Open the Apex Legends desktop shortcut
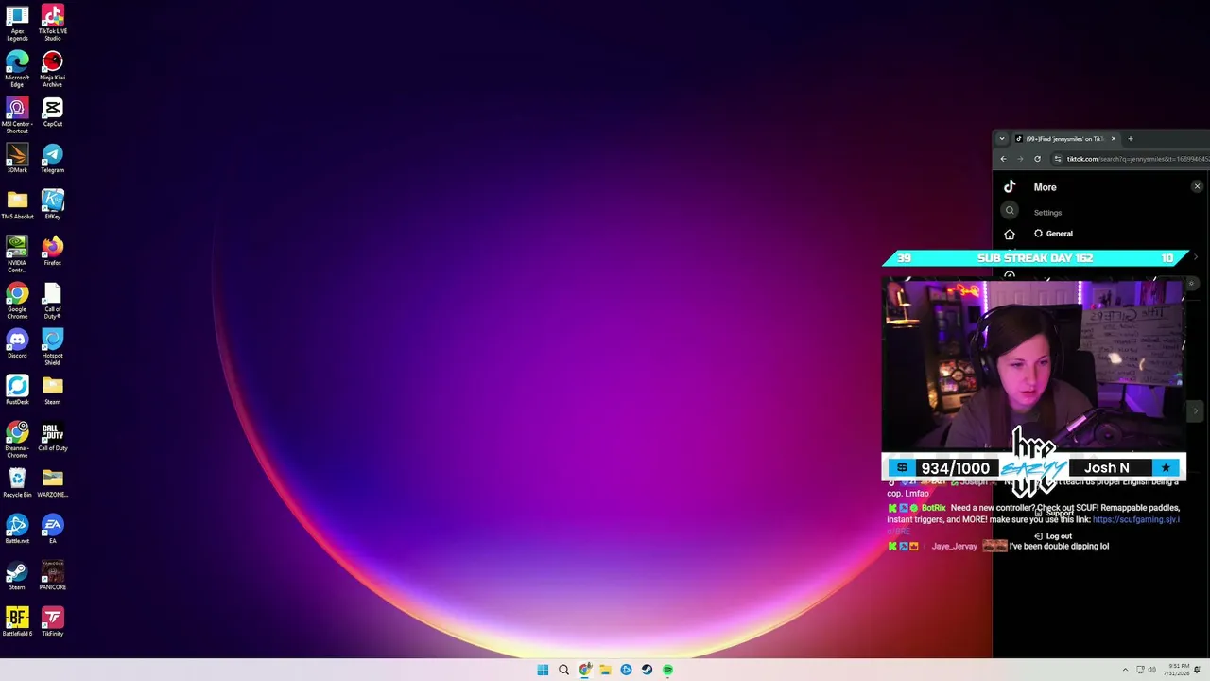Viewport: 1210px width, 681px height. pos(17,23)
